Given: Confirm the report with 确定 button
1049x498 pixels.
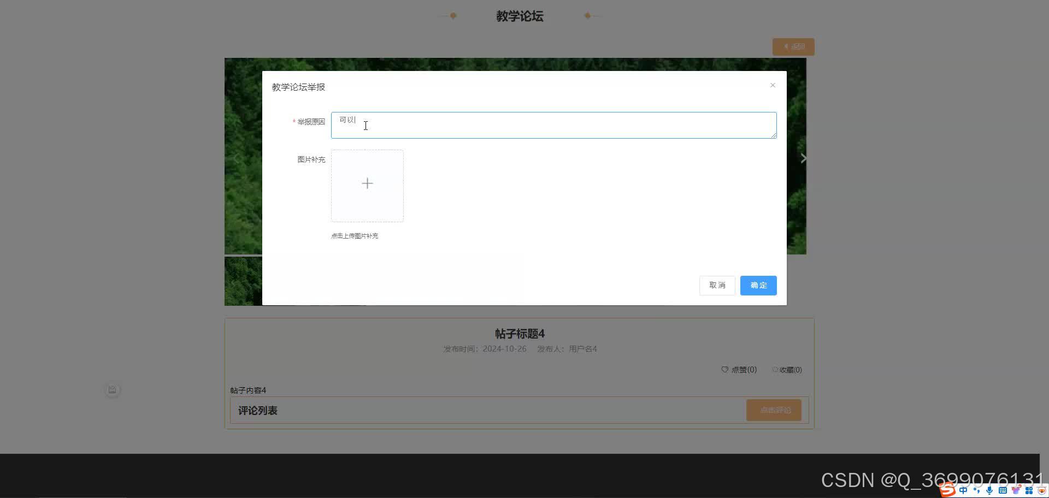Looking at the screenshot, I should tap(758, 285).
